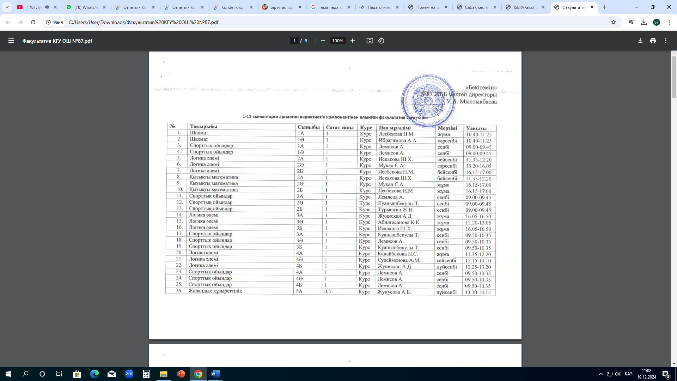Mute the YouTube tab audio icon
Screen dimensions: 677x381
click(47, 7)
